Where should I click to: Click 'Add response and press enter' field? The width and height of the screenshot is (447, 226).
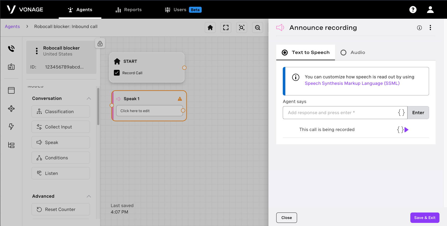tap(345, 113)
